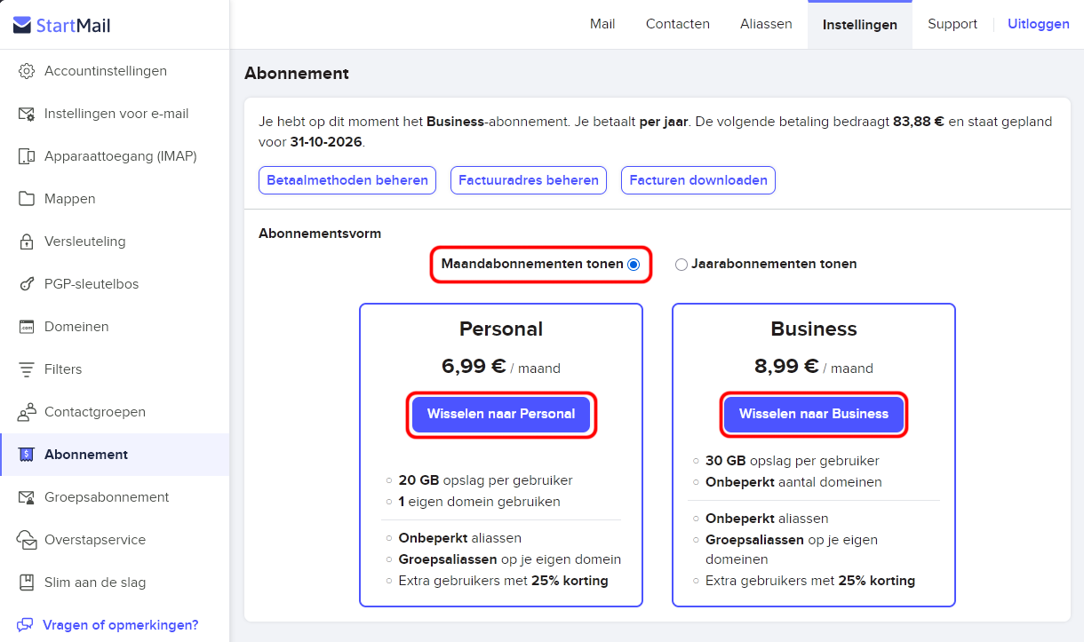Open the Mail tab
The height and width of the screenshot is (642, 1084).
[x=602, y=24]
